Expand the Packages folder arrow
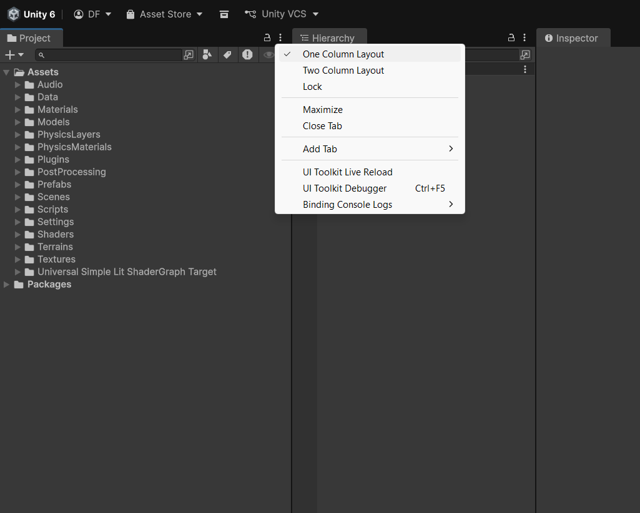 pos(6,285)
